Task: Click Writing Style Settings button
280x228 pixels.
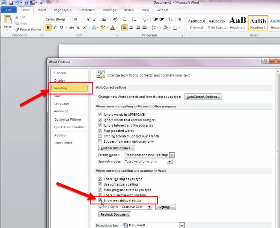Action: (166, 207)
